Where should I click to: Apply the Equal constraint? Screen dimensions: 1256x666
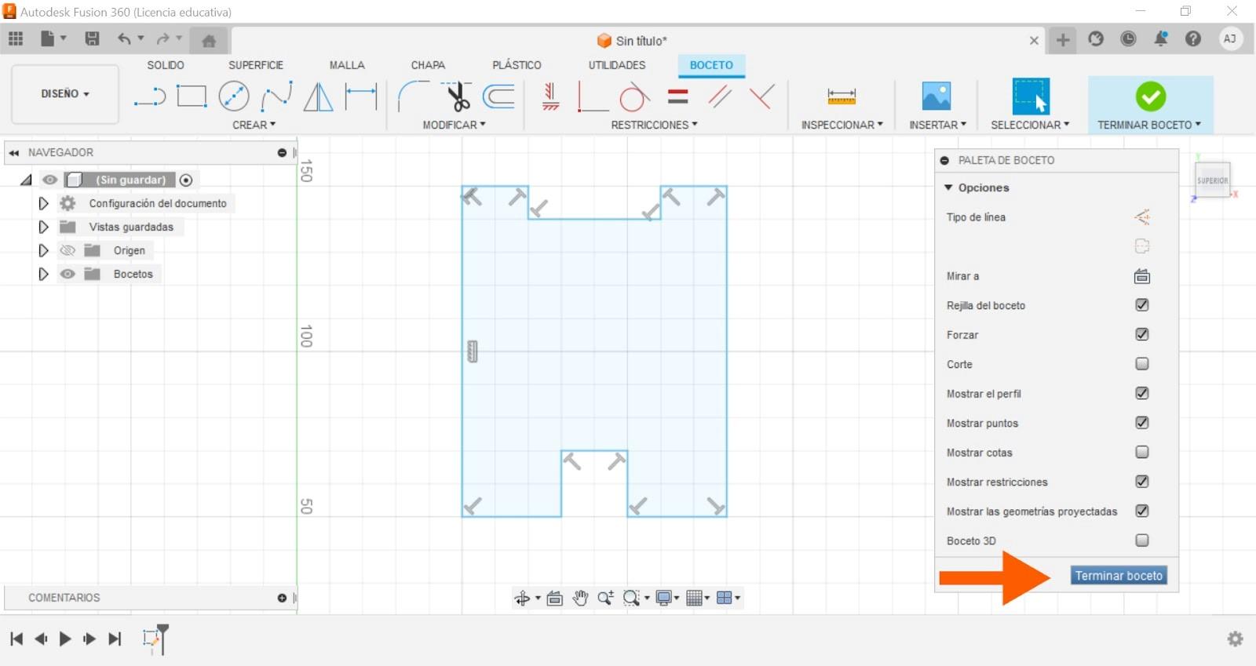[x=677, y=96]
